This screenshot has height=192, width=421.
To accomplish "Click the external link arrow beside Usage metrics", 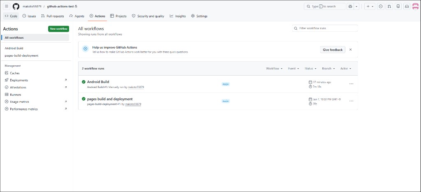I will [66, 102].
